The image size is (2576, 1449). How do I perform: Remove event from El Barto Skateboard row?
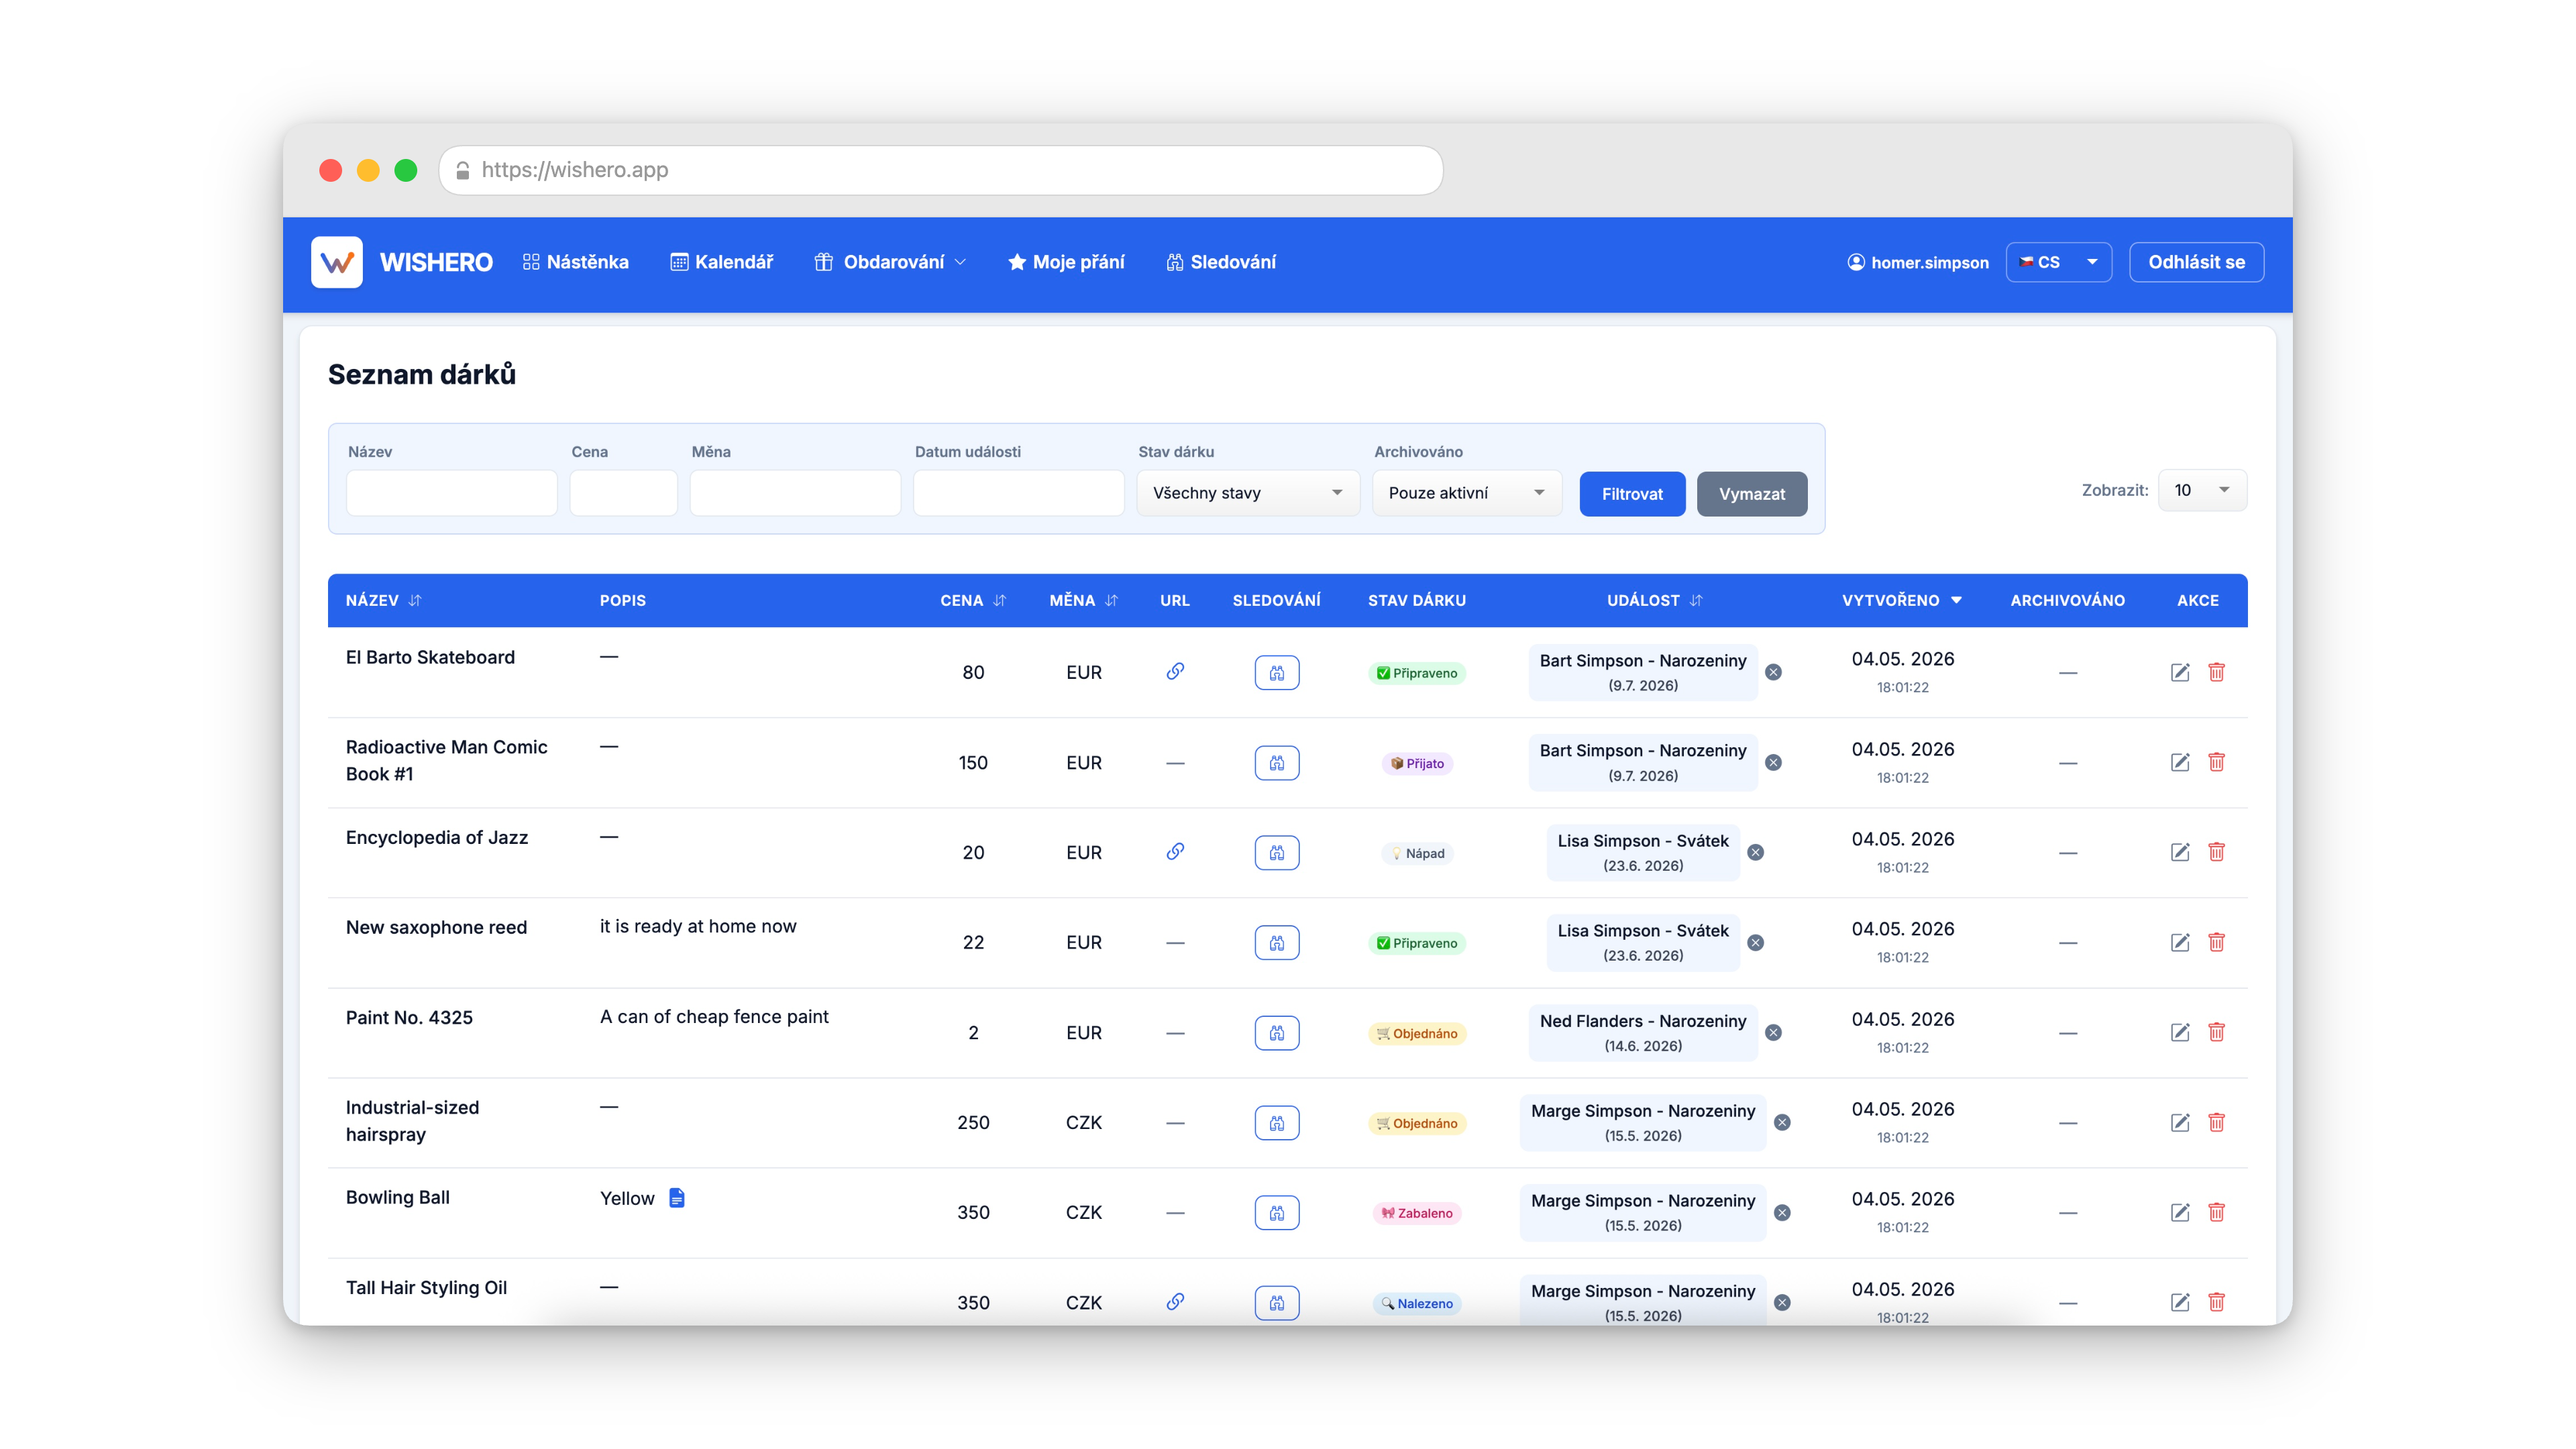pyautogui.click(x=1773, y=672)
